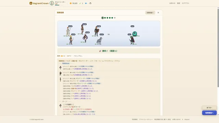This screenshot has height=123, width=219.
Task: Click ニケ's avatar beside her passive skill line
Action: 60,68
